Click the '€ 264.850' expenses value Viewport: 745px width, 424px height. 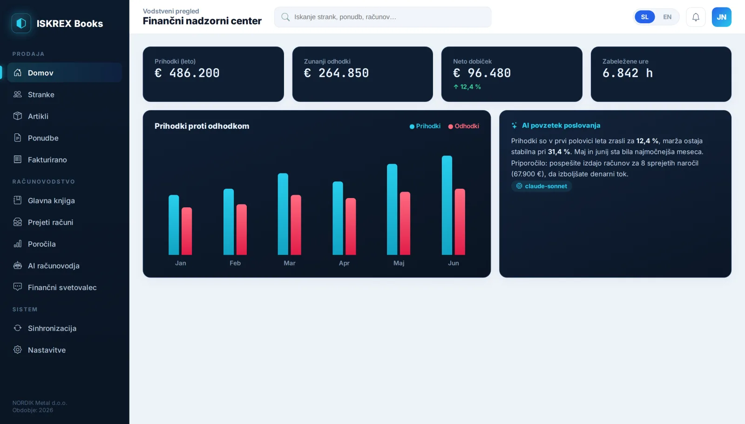[336, 73]
